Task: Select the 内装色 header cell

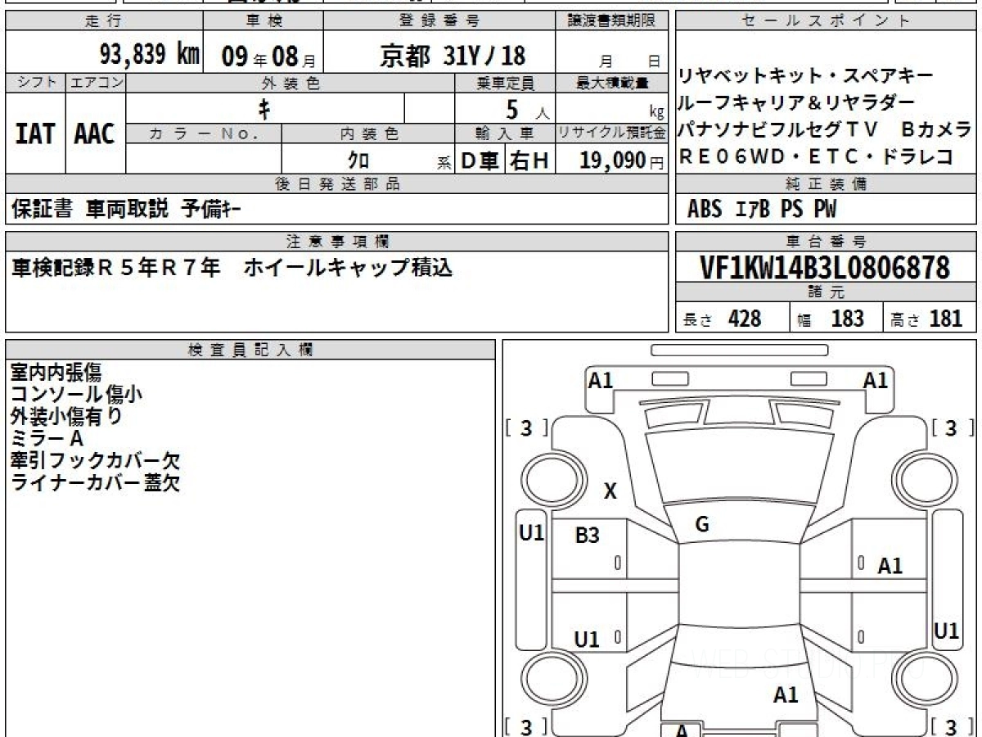Action: 368,133
